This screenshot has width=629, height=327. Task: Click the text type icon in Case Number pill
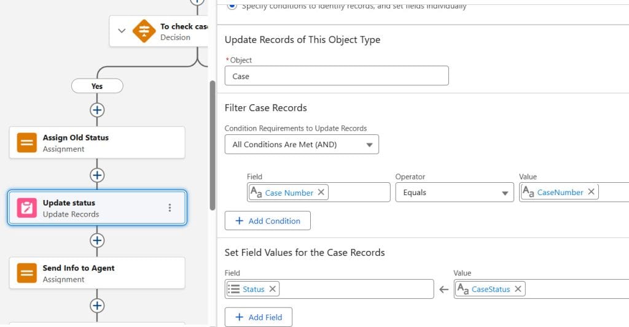(256, 193)
